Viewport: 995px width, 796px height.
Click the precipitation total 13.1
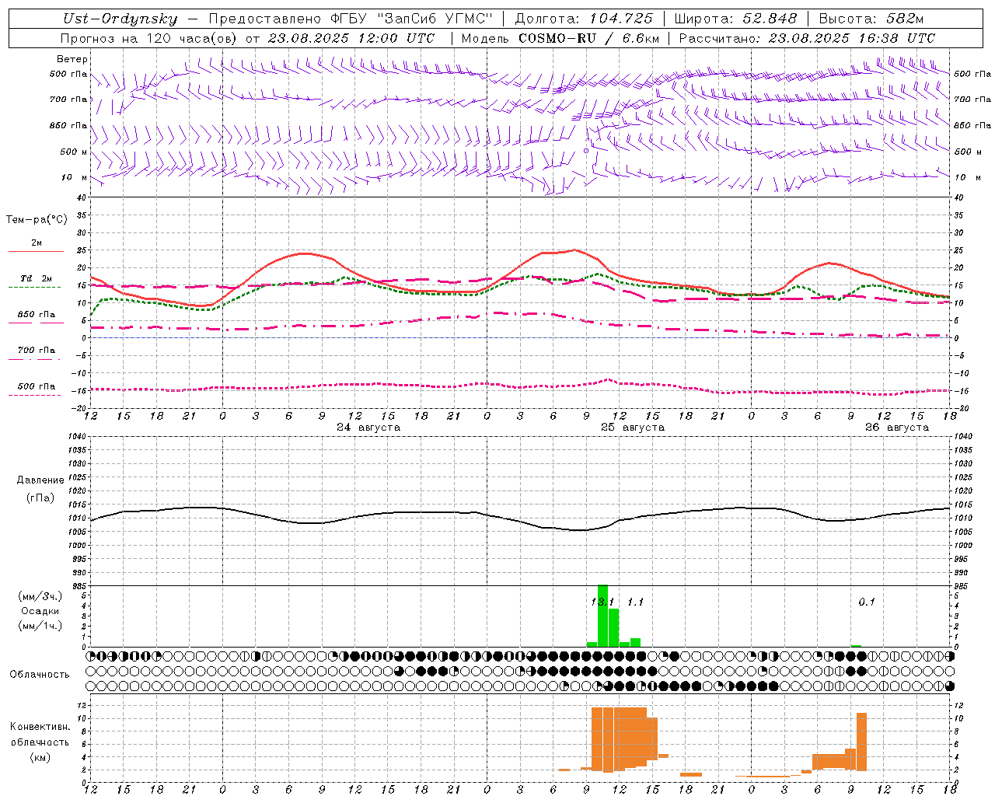tap(602, 602)
